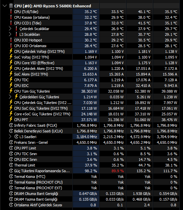Select the CPU Tüm Güç Tüketimi row
183x210 pixels.
[x=94, y=91]
